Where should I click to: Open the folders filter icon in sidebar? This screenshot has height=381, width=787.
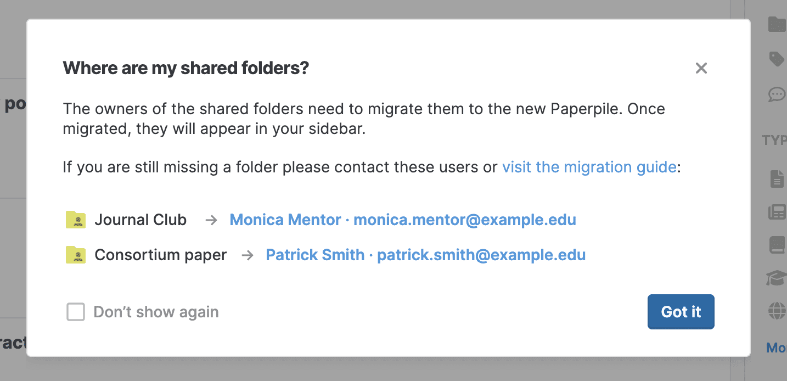tap(777, 24)
